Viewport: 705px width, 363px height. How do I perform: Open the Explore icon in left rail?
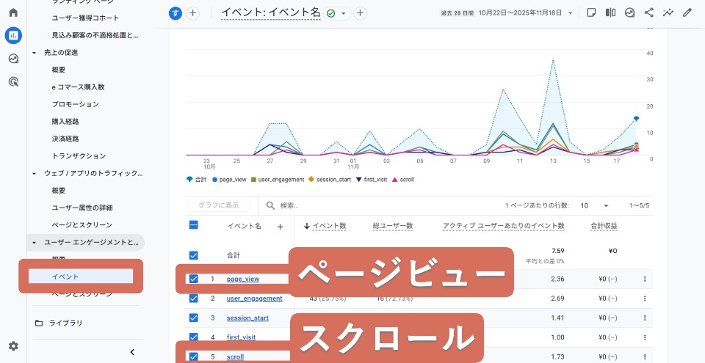13,59
